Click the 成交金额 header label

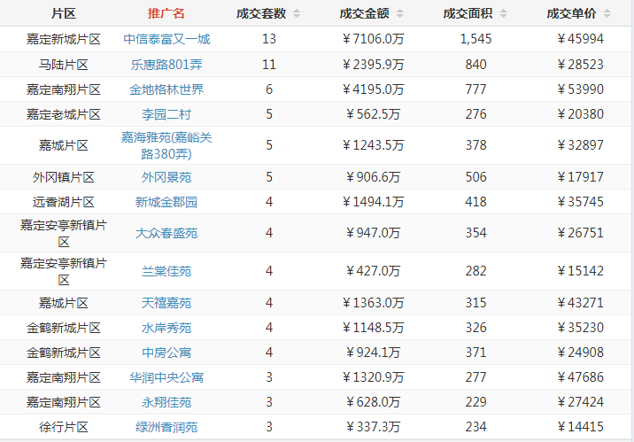[364, 13]
